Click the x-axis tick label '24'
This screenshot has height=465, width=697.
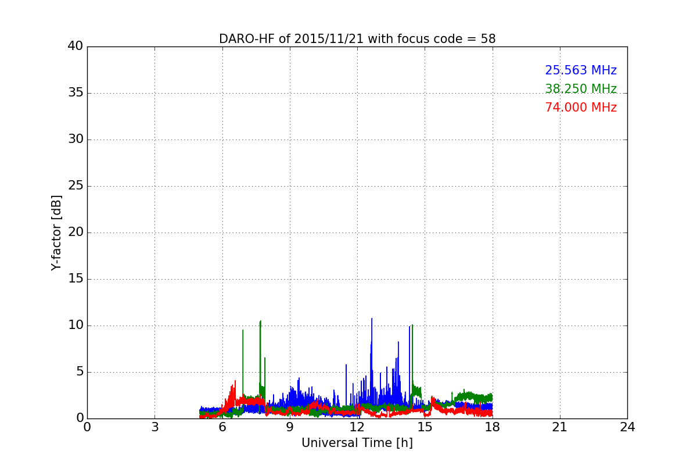coord(627,427)
